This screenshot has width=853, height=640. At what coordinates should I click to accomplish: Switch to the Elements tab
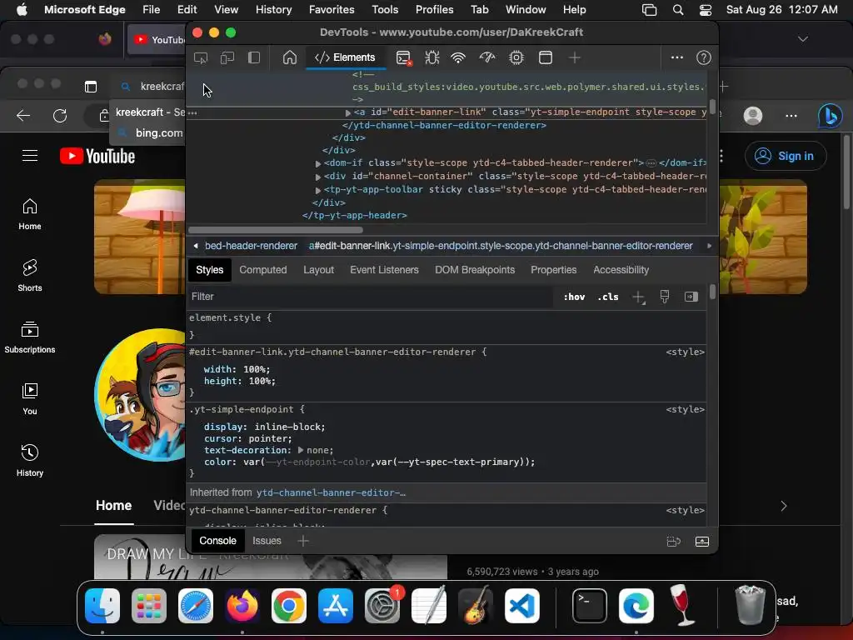[345, 57]
